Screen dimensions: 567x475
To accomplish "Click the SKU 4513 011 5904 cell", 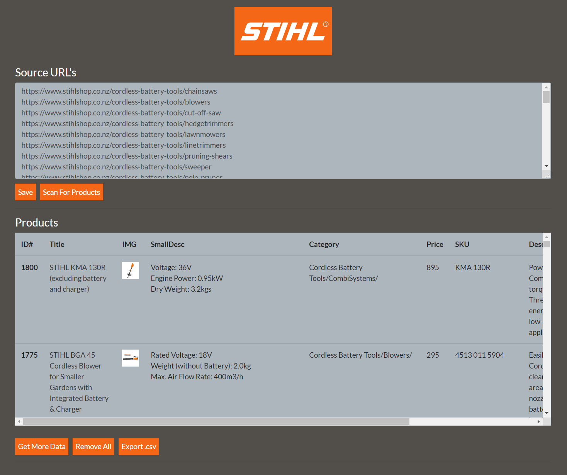I will click(x=480, y=355).
